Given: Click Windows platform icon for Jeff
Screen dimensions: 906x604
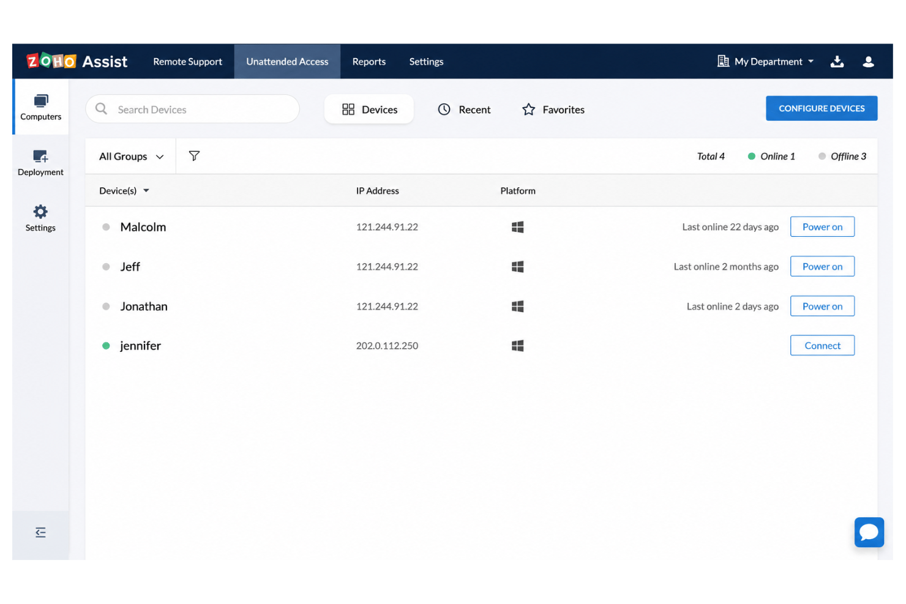Looking at the screenshot, I should pyautogui.click(x=517, y=267).
